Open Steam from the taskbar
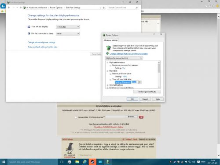The image size is (220, 165). point(92,162)
